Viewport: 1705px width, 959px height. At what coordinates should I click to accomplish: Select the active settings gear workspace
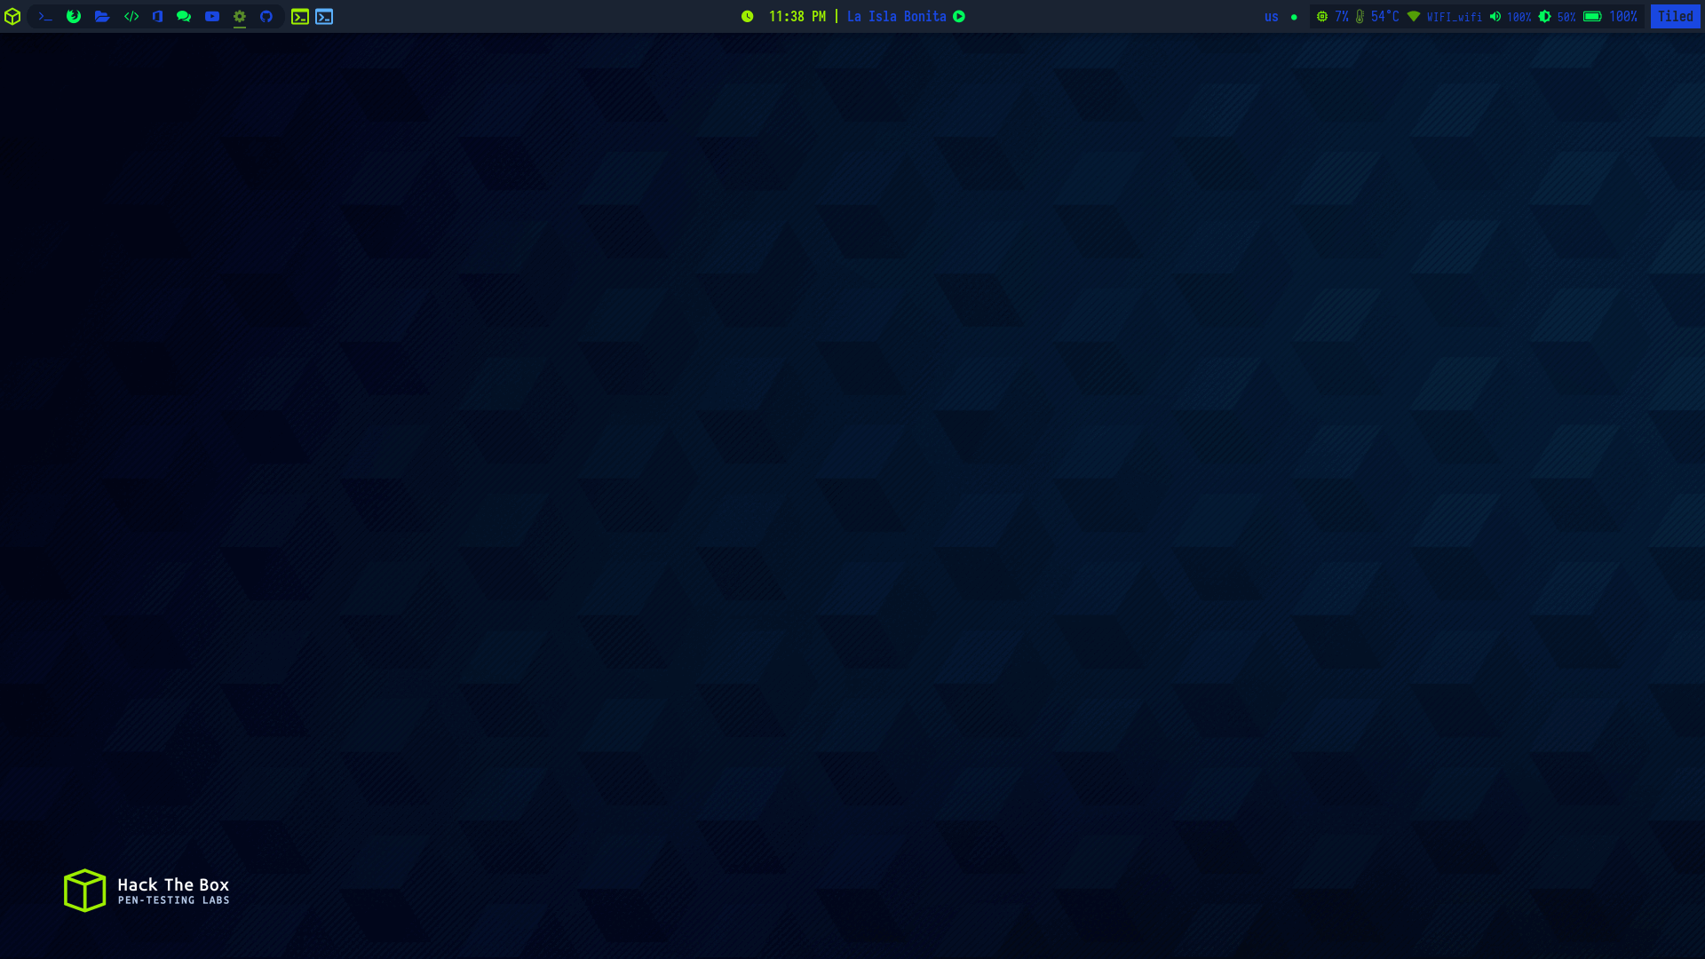(240, 17)
